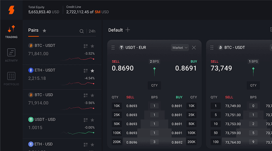Add BTC - USD widget via grid icon

point(86,95)
